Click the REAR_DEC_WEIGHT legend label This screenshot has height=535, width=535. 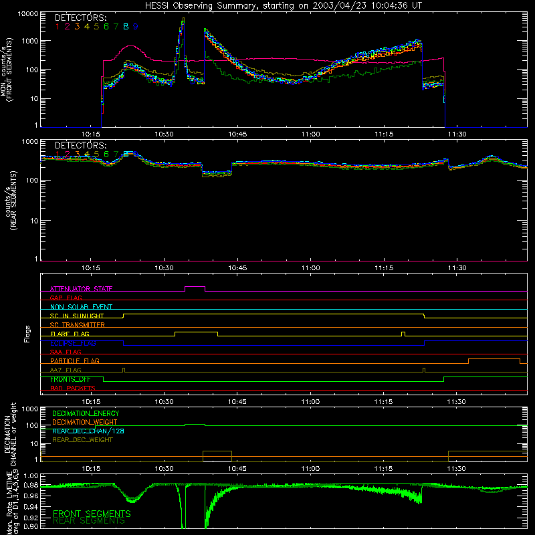click(82, 440)
